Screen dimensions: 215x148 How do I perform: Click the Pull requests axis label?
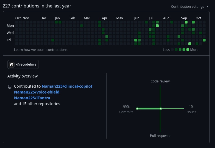click(160, 136)
